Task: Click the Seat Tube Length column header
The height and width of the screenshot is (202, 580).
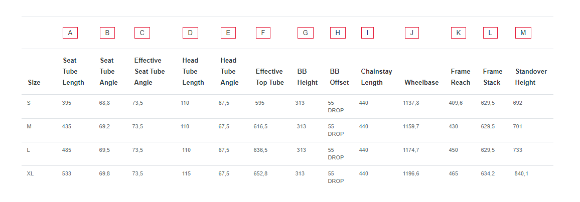Action: 73,71
